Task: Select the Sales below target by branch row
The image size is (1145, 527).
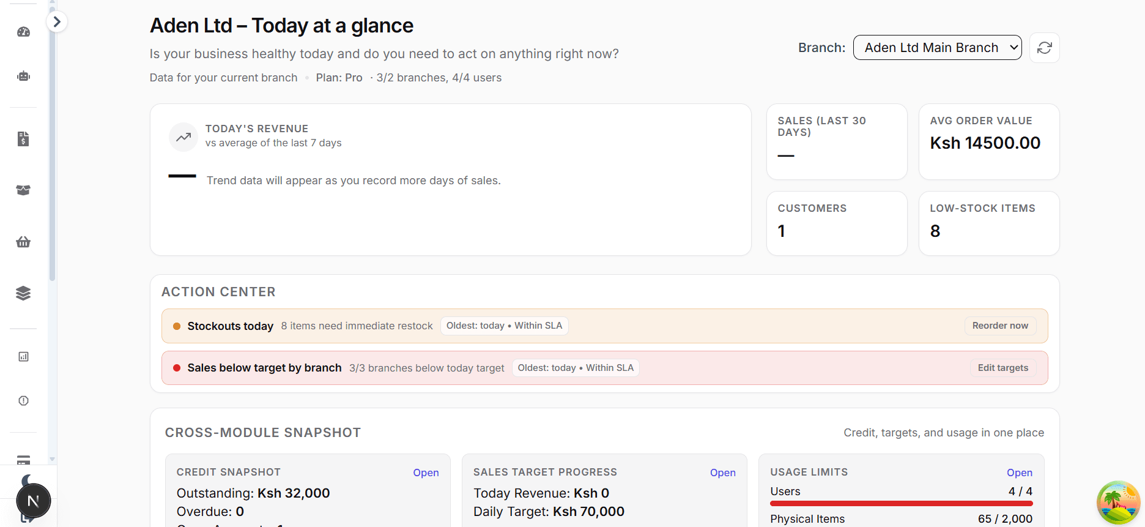Action: click(605, 368)
